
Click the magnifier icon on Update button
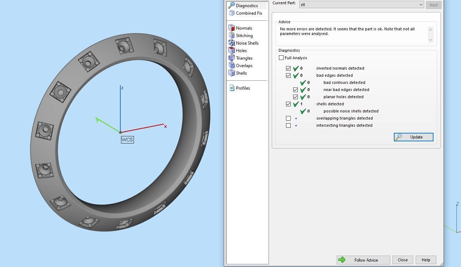point(399,137)
